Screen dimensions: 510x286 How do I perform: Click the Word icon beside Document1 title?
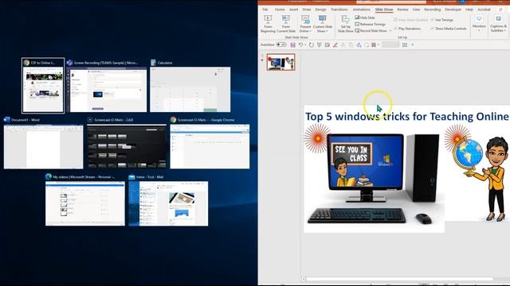7,120
